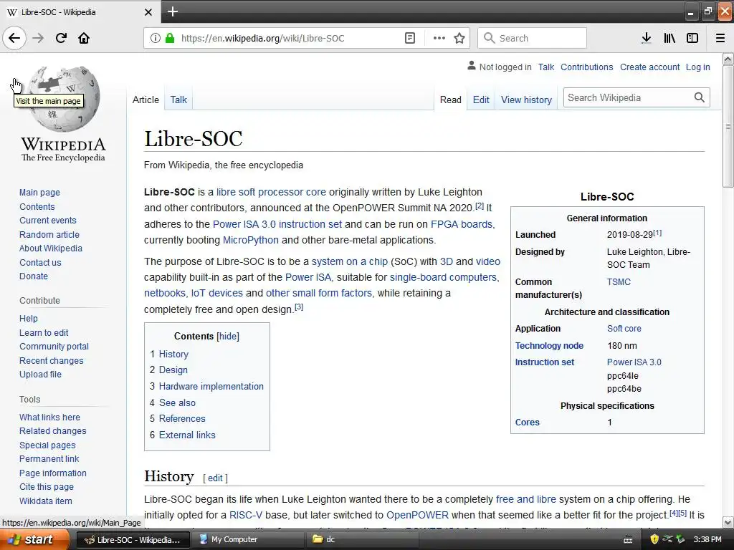Click citation reference [2]

pos(480,206)
